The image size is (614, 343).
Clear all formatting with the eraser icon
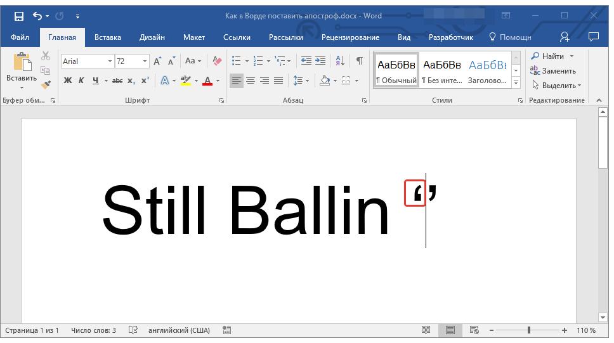[x=217, y=61]
